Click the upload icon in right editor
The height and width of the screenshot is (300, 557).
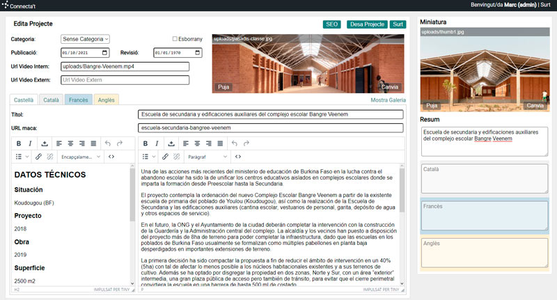point(171,143)
